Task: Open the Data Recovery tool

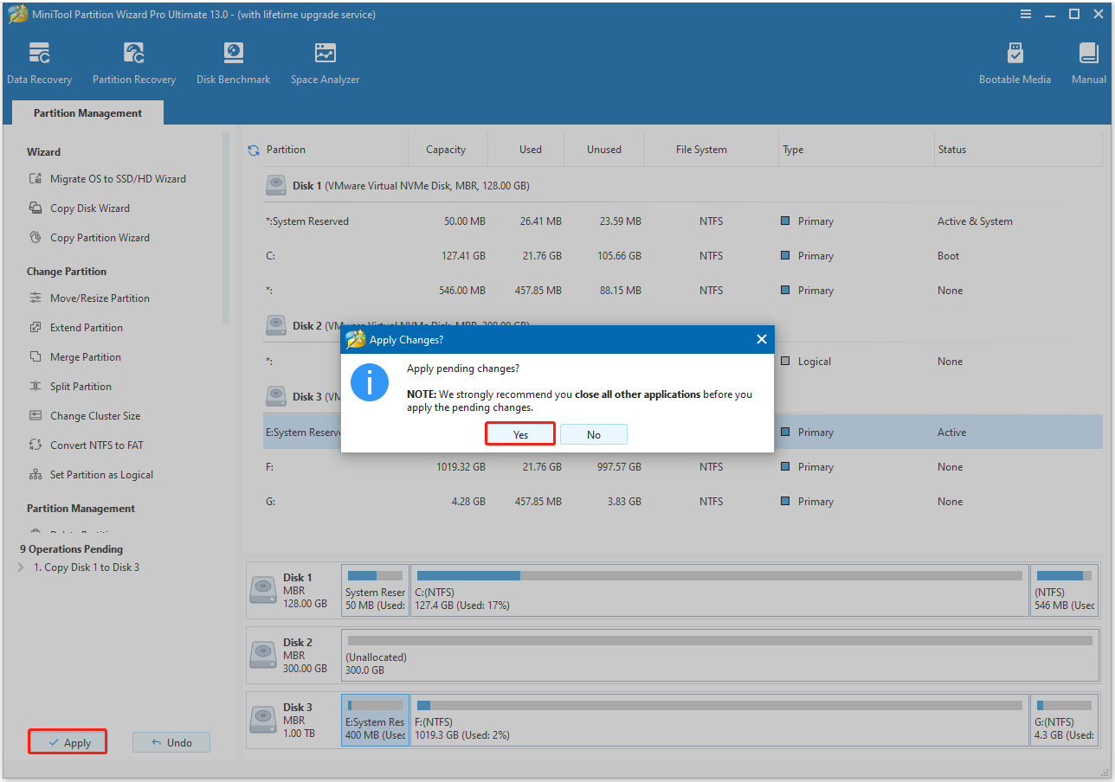Action: click(40, 61)
